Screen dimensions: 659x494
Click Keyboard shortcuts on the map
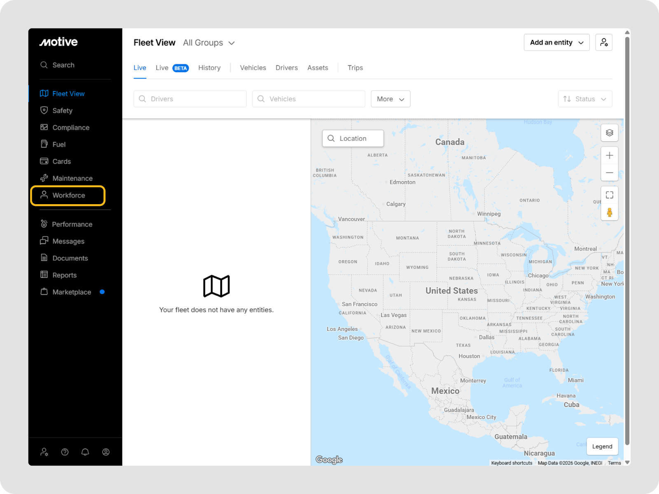(512, 463)
